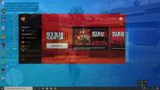This screenshot has width=160, height=90.
Task: Collapse the launcher sidebar panel icon
Action: pos(23,59)
